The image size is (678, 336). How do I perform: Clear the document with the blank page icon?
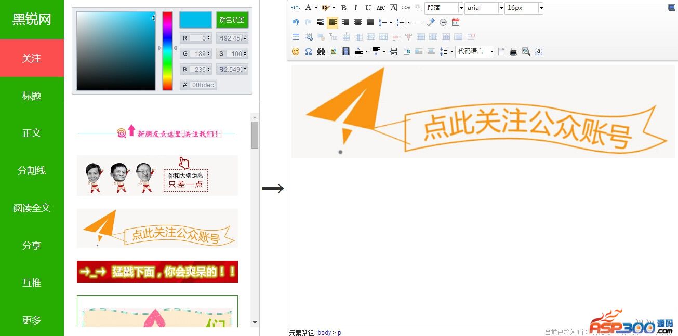pyautogui.click(x=501, y=51)
